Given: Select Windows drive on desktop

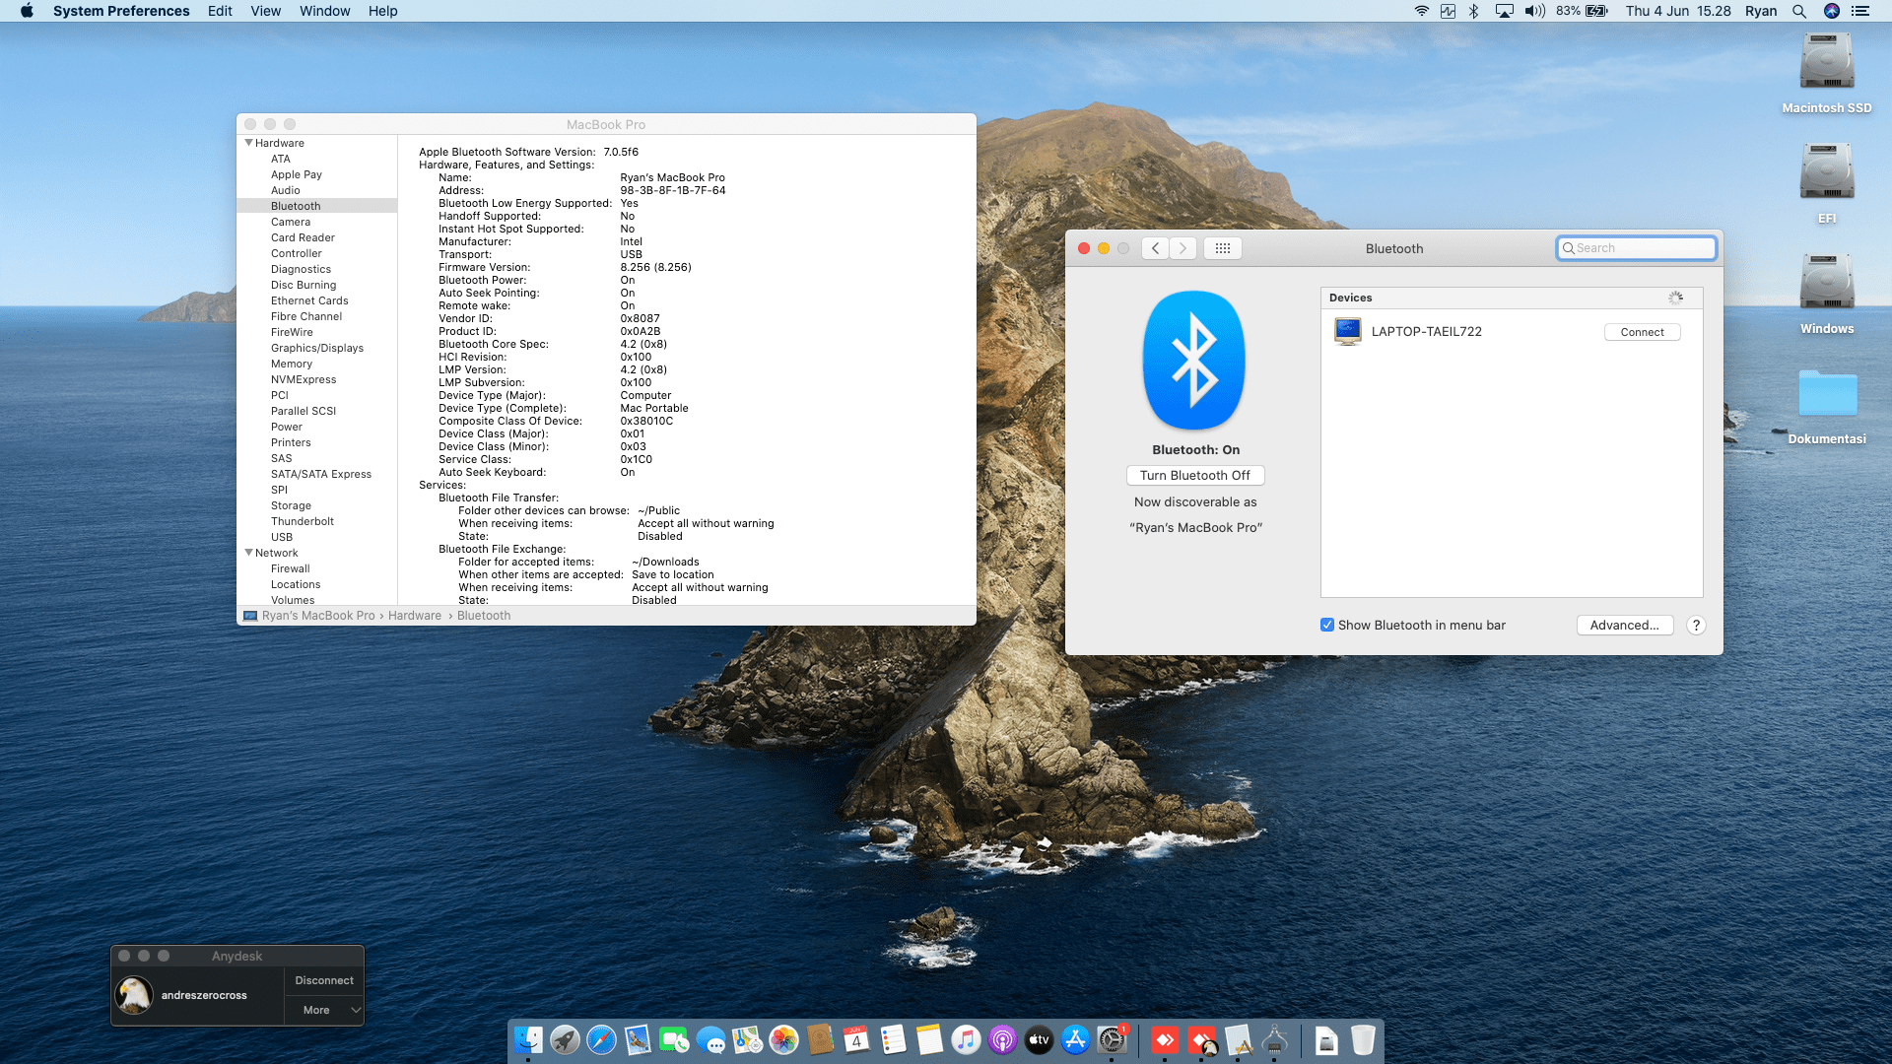Looking at the screenshot, I should click(x=1827, y=295).
